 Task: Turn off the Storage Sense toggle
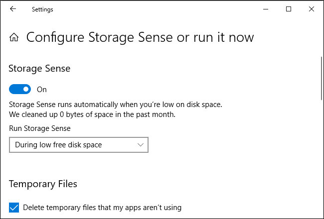click(20, 90)
